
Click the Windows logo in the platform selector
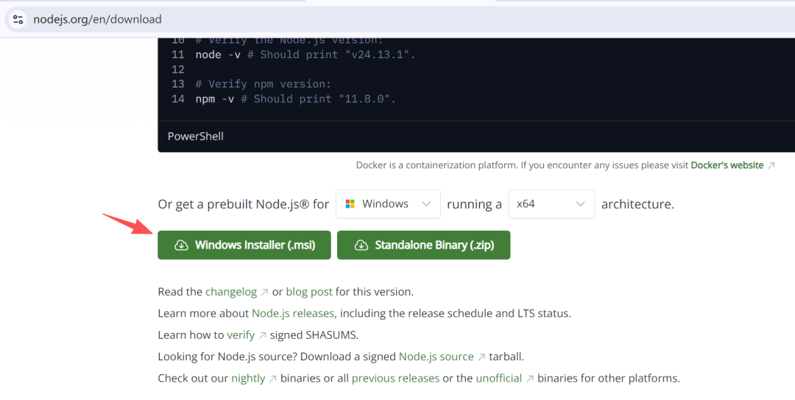click(x=350, y=204)
